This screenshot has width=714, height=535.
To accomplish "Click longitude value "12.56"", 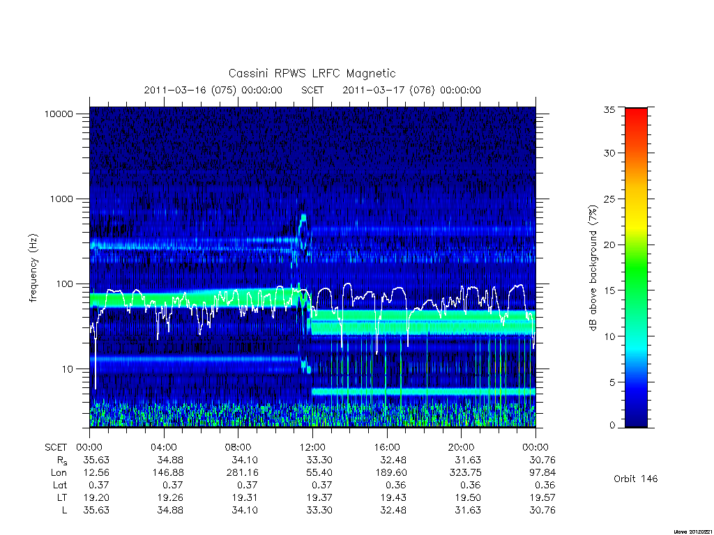I will click(x=96, y=473).
